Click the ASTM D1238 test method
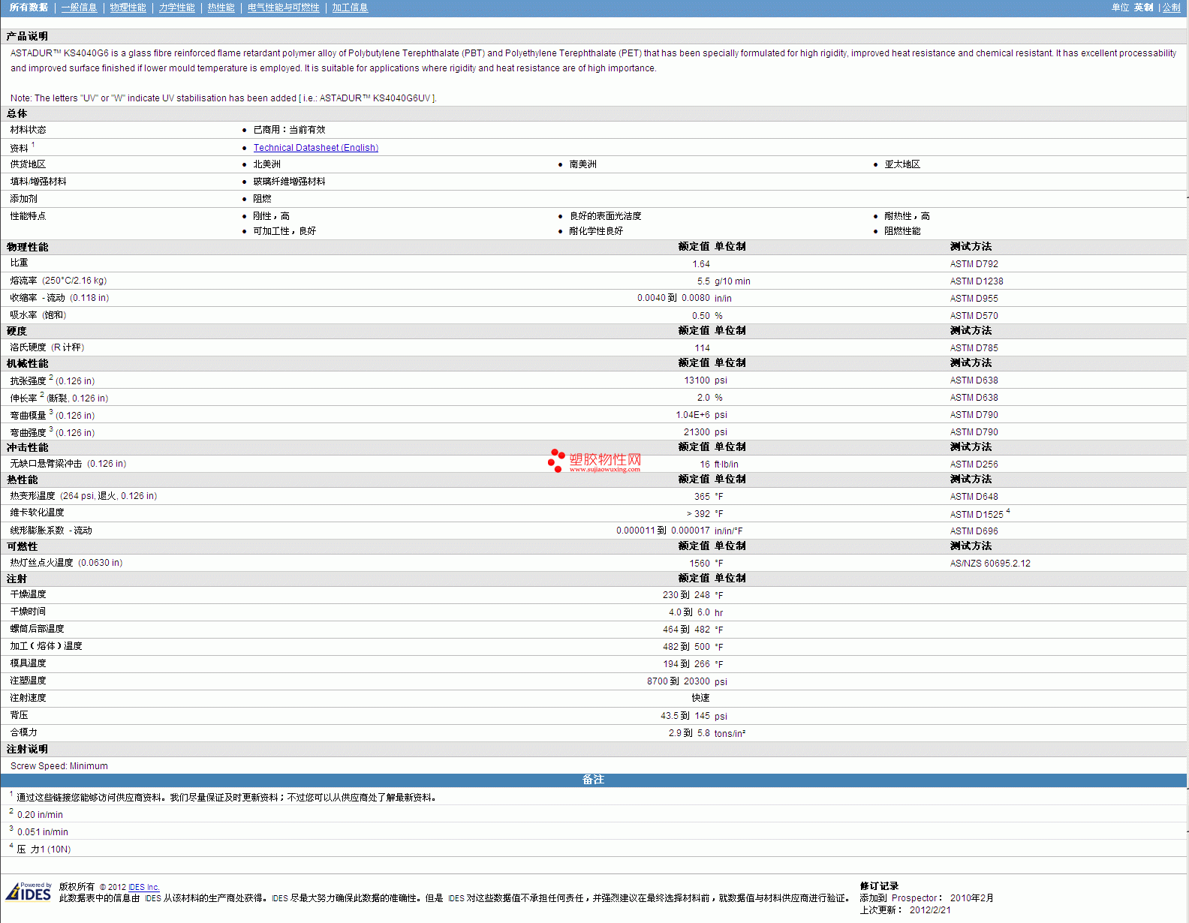This screenshot has width=1189, height=923. 977,281
